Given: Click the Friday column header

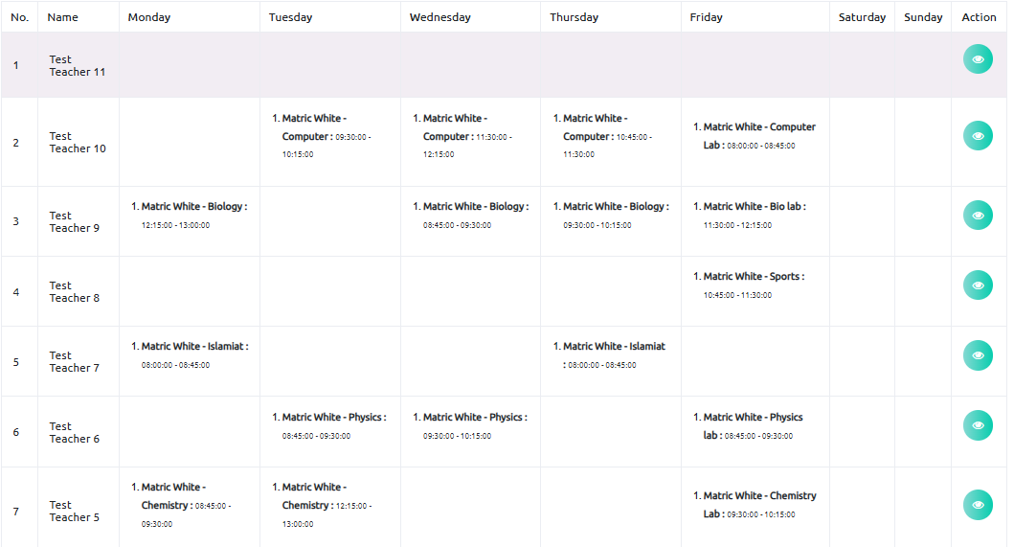Looking at the screenshot, I should click(x=707, y=17).
